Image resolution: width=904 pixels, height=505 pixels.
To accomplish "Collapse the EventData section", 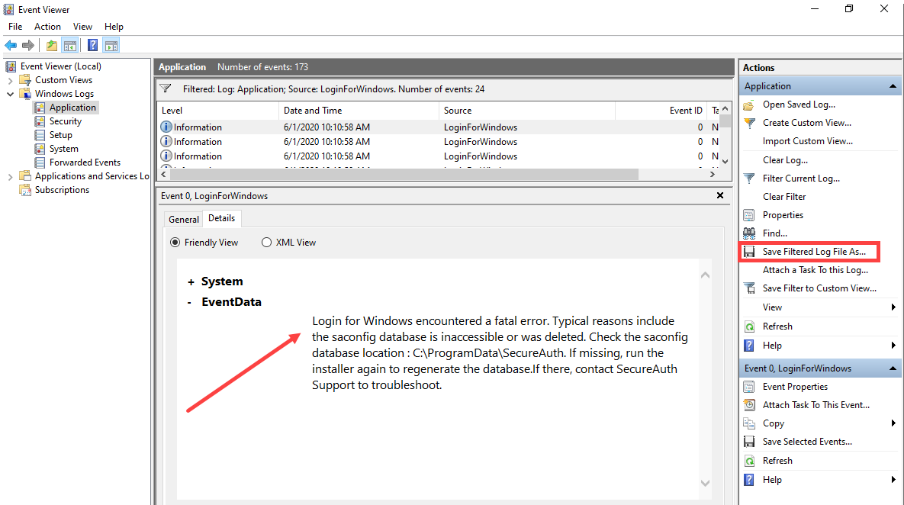I will 189,302.
